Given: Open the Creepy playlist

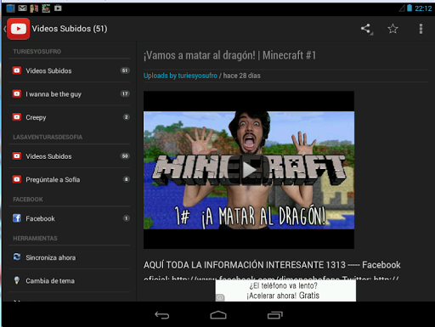Looking at the screenshot, I should point(70,117).
